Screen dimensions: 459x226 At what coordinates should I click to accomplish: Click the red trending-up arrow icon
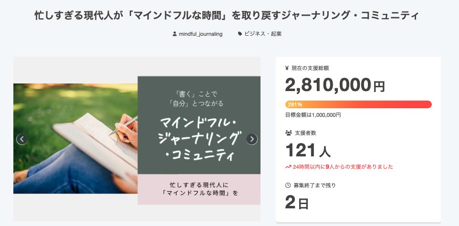288,167
